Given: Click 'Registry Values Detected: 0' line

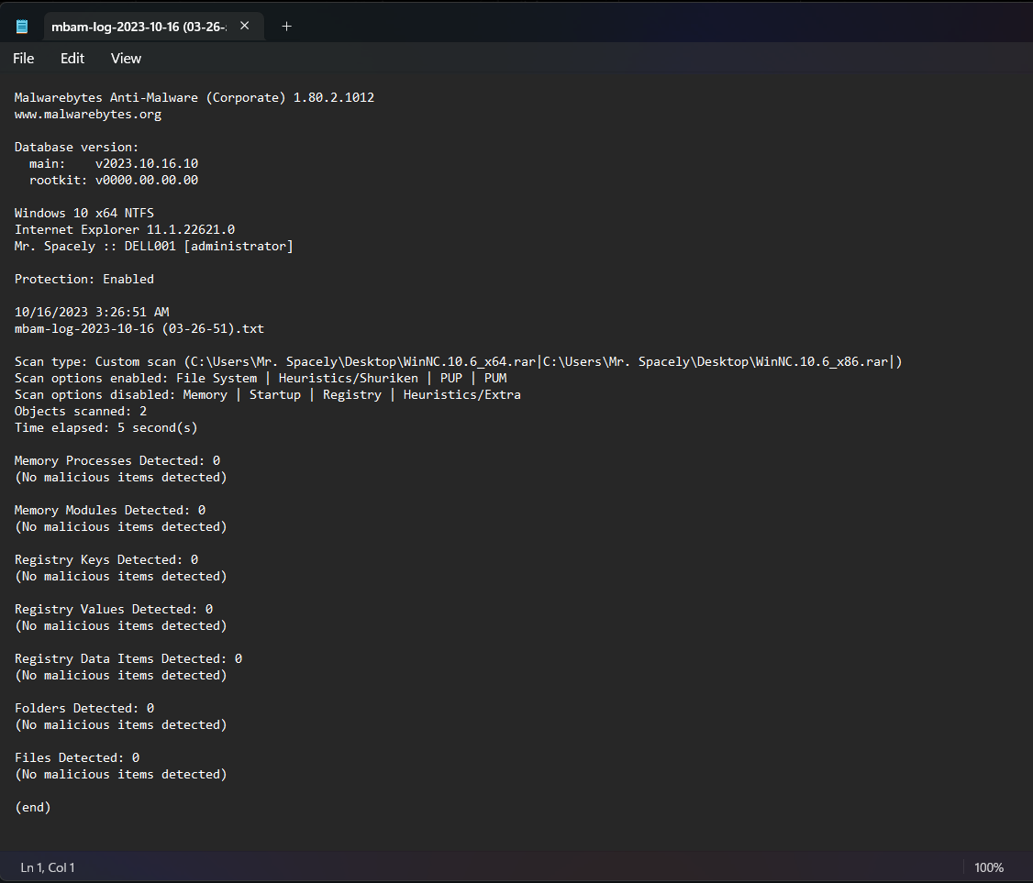Looking at the screenshot, I should 114,609.
